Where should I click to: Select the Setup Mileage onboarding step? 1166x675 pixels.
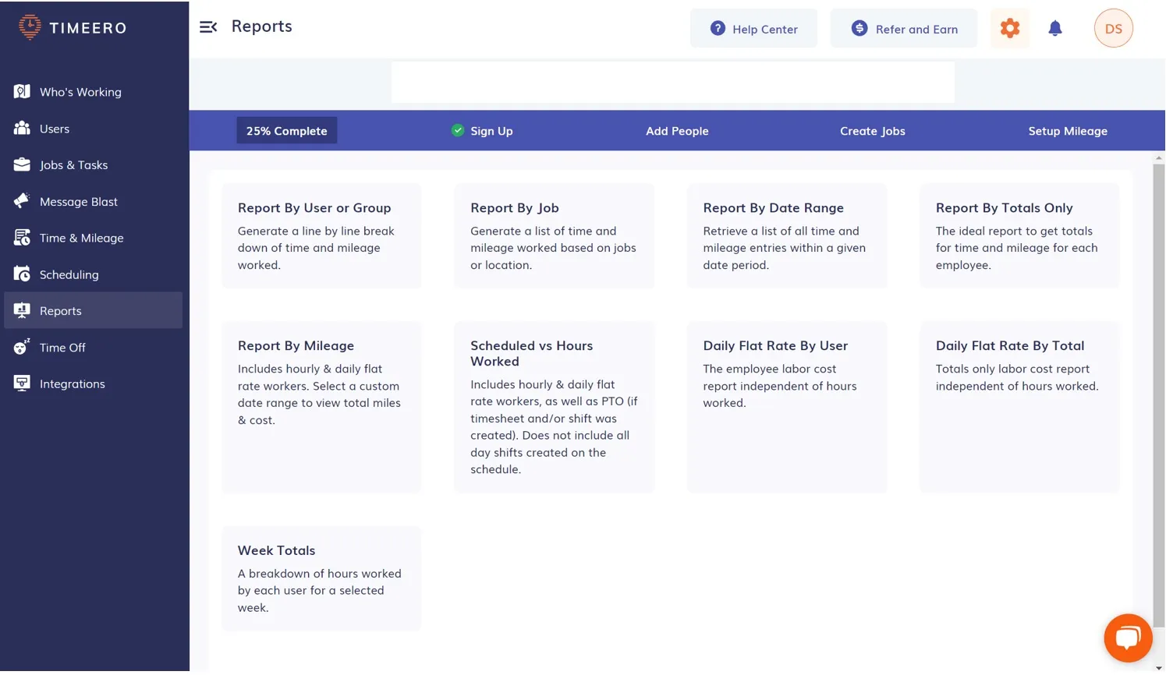point(1067,131)
